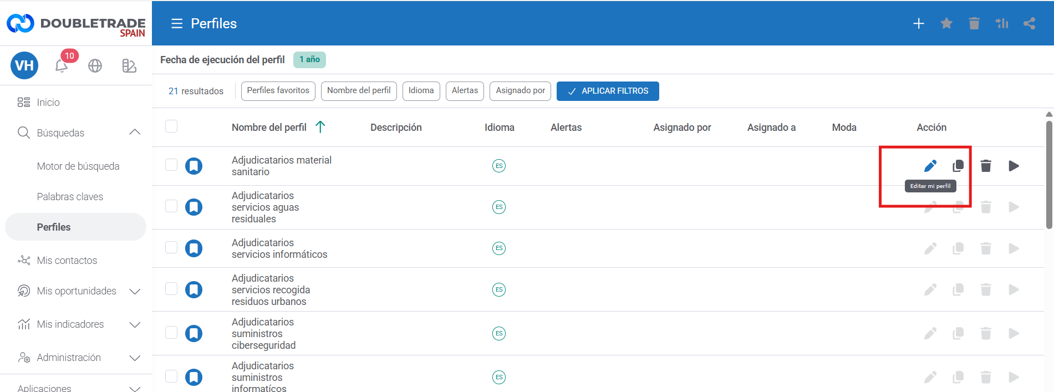Open the Idioma filter
The height and width of the screenshot is (392, 1054).
click(421, 91)
